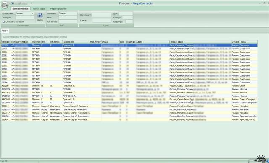Click the Пупкин Сергей Николаевич cell

click(x=76, y=113)
